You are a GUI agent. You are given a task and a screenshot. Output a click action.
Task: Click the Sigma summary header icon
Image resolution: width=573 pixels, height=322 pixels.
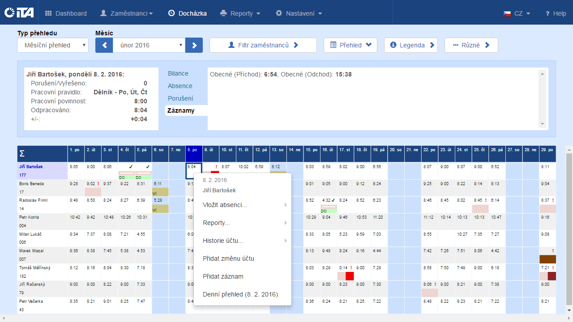22,154
